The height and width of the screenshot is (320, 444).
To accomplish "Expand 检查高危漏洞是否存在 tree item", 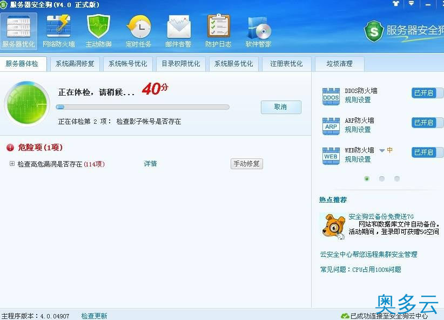I will pos(12,164).
